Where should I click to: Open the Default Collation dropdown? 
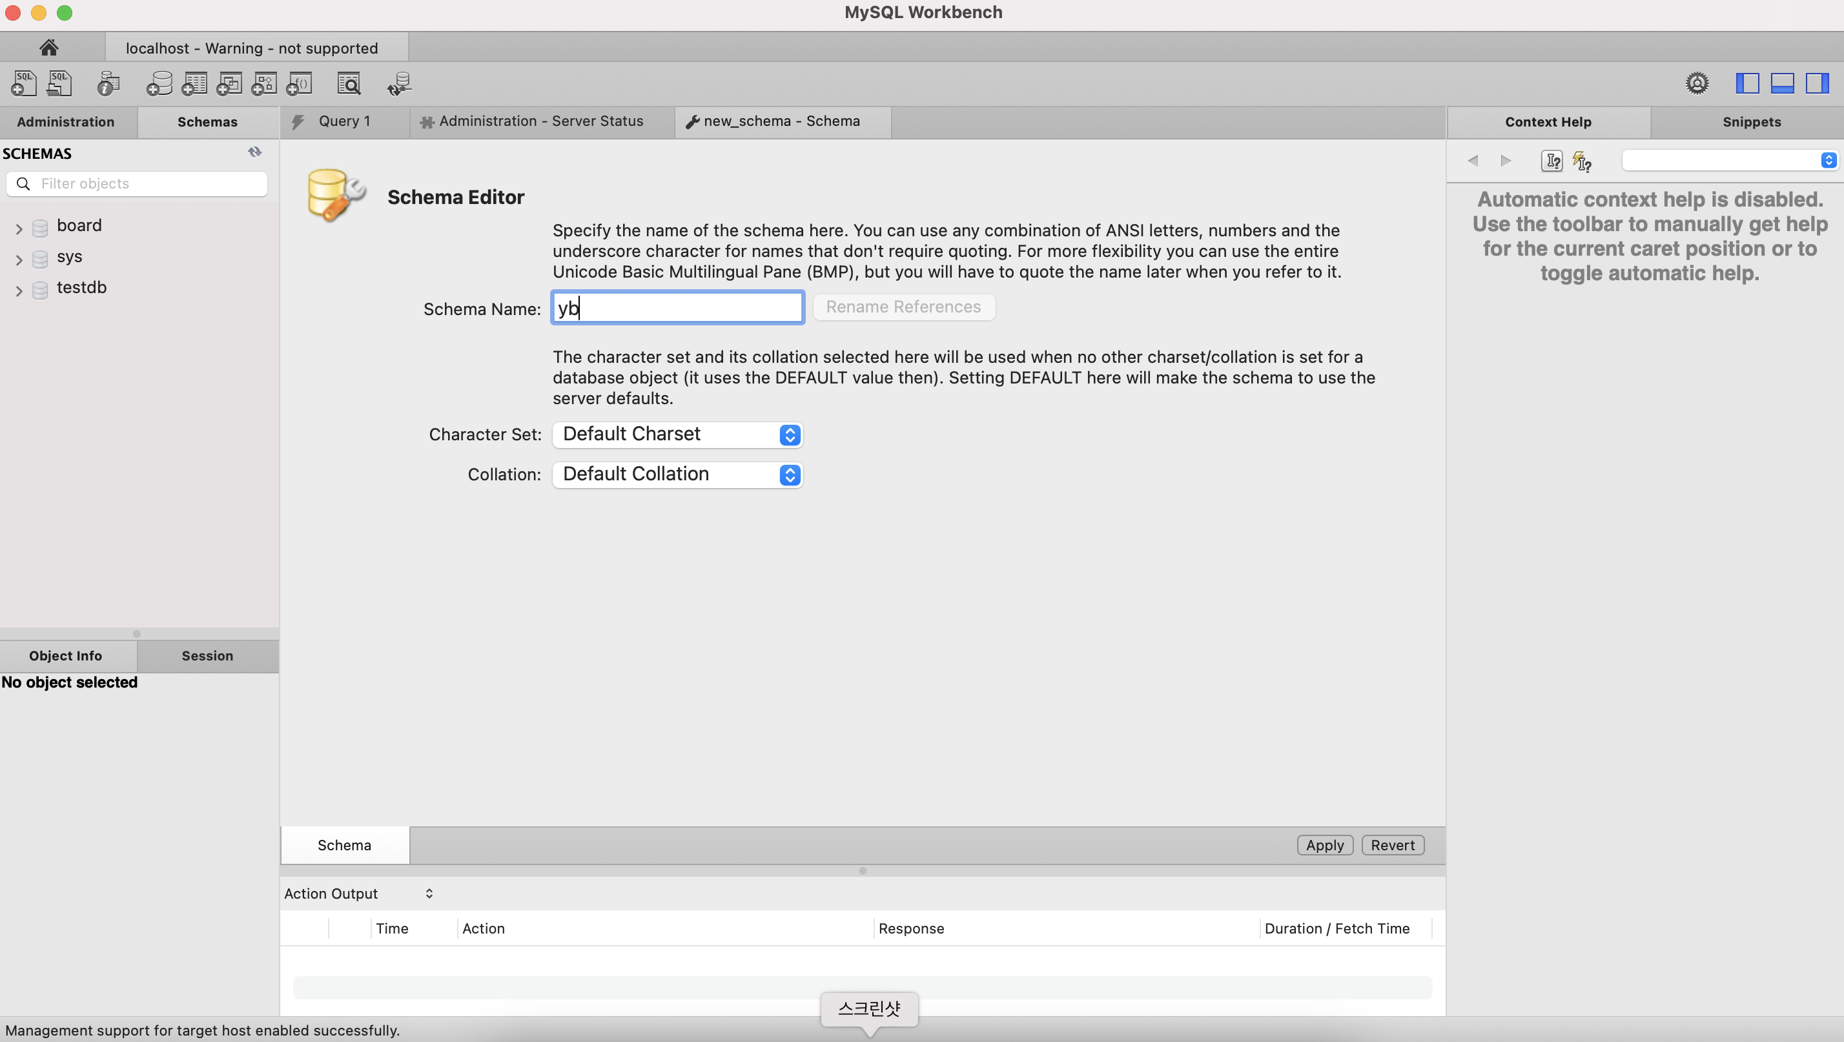677,475
